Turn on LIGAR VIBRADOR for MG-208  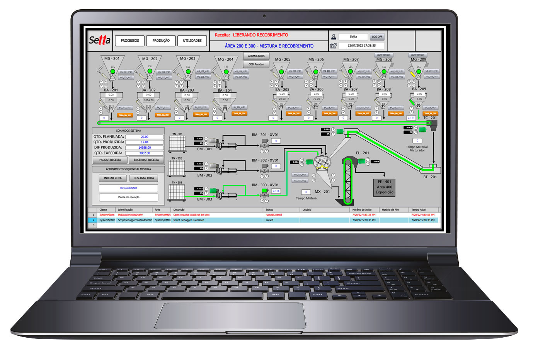pyautogui.click(x=383, y=55)
